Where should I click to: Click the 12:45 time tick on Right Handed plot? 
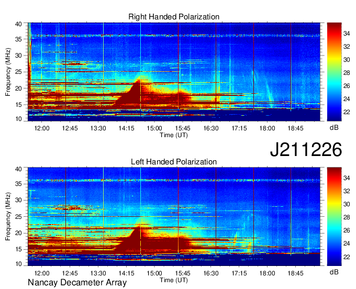click(x=70, y=128)
